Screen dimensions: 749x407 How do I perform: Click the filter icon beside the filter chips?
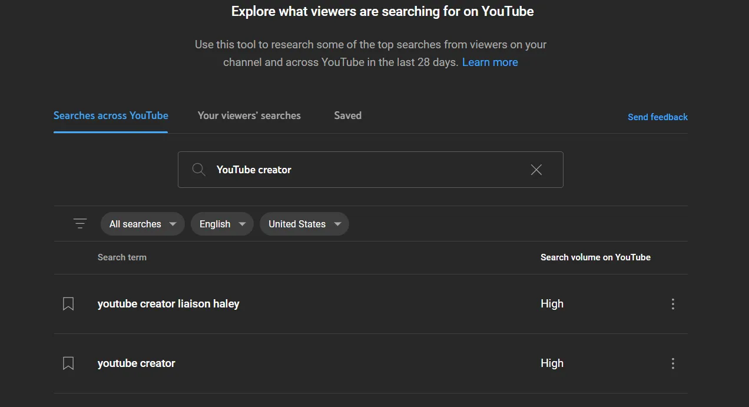(x=79, y=223)
